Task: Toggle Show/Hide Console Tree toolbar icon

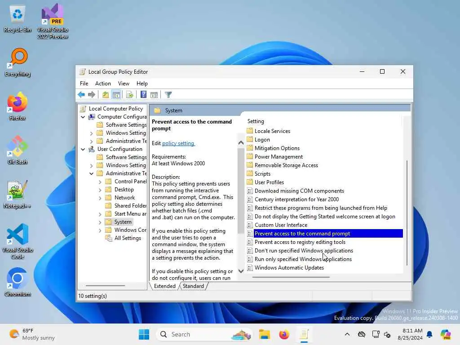Action: [116, 95]
